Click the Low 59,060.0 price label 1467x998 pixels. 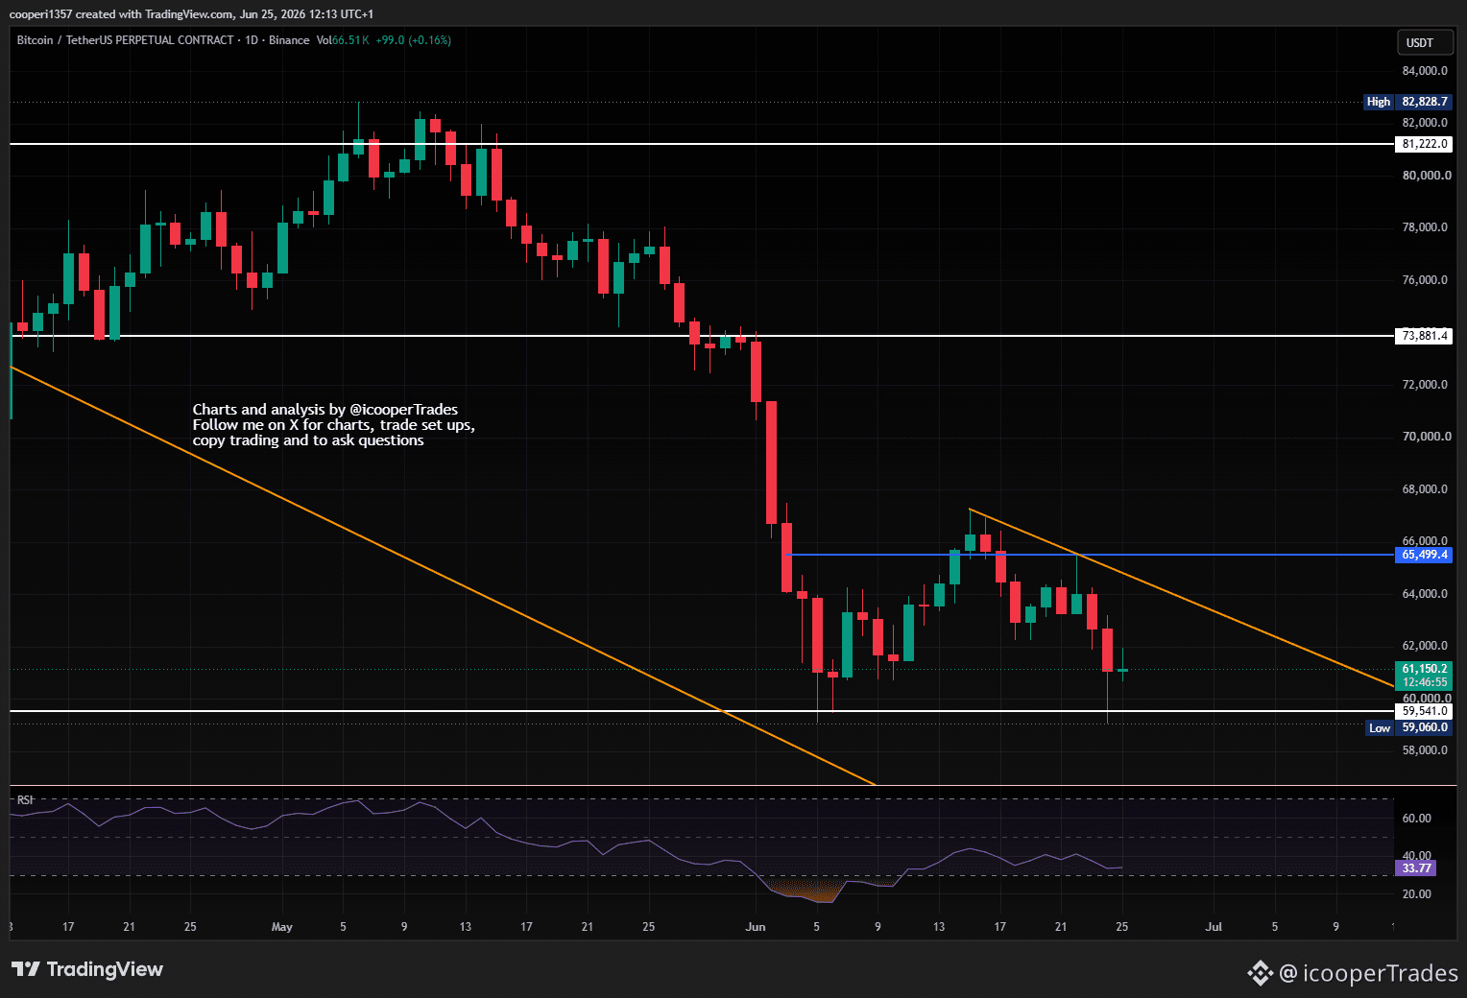pos(1408,727)
